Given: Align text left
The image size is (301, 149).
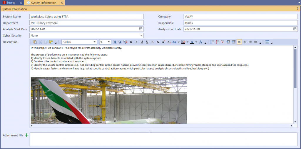Looking at the screenshot, I should [239, 42].
